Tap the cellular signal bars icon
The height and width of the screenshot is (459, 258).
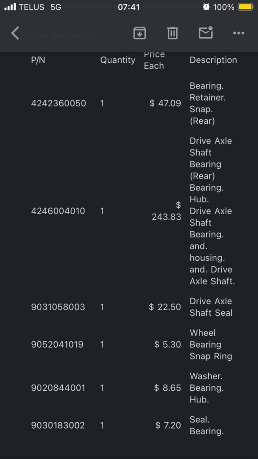pyautogui.click(x=10, y=7)
